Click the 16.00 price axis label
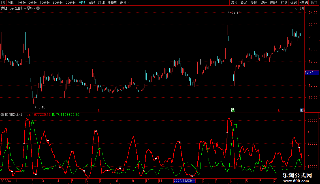This screenshot has height=184, width=320. (x=313, y=61)
